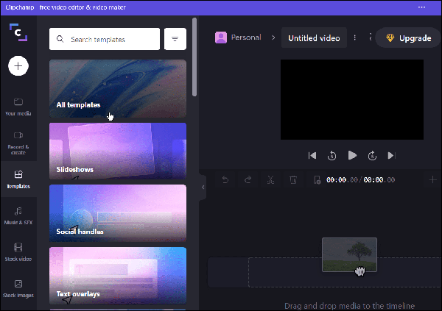
Task: Click the tree clip thumbnail on timeline
Action: [x=349, y=254]
